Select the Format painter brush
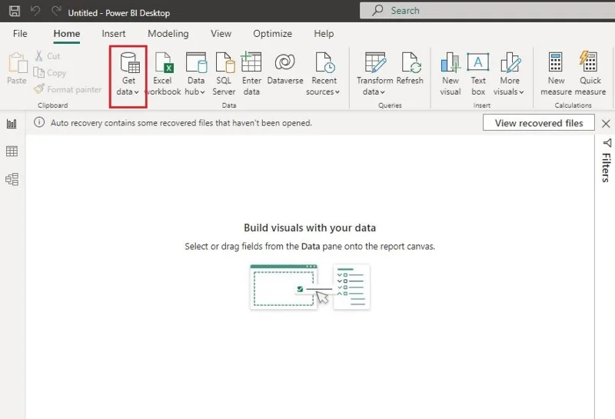 click(x=39, y=89)
